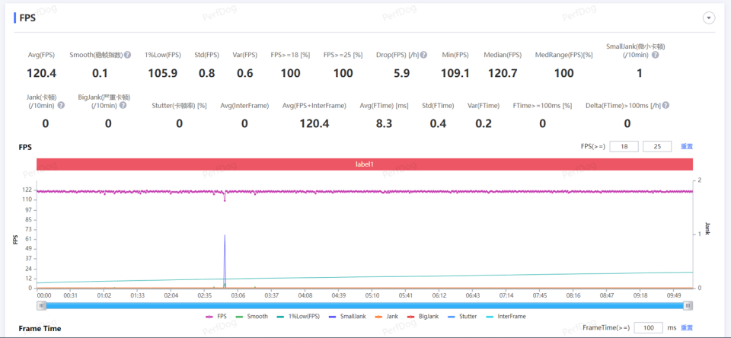
Task: Click left handle of time range slider
Action: point(42,305)
